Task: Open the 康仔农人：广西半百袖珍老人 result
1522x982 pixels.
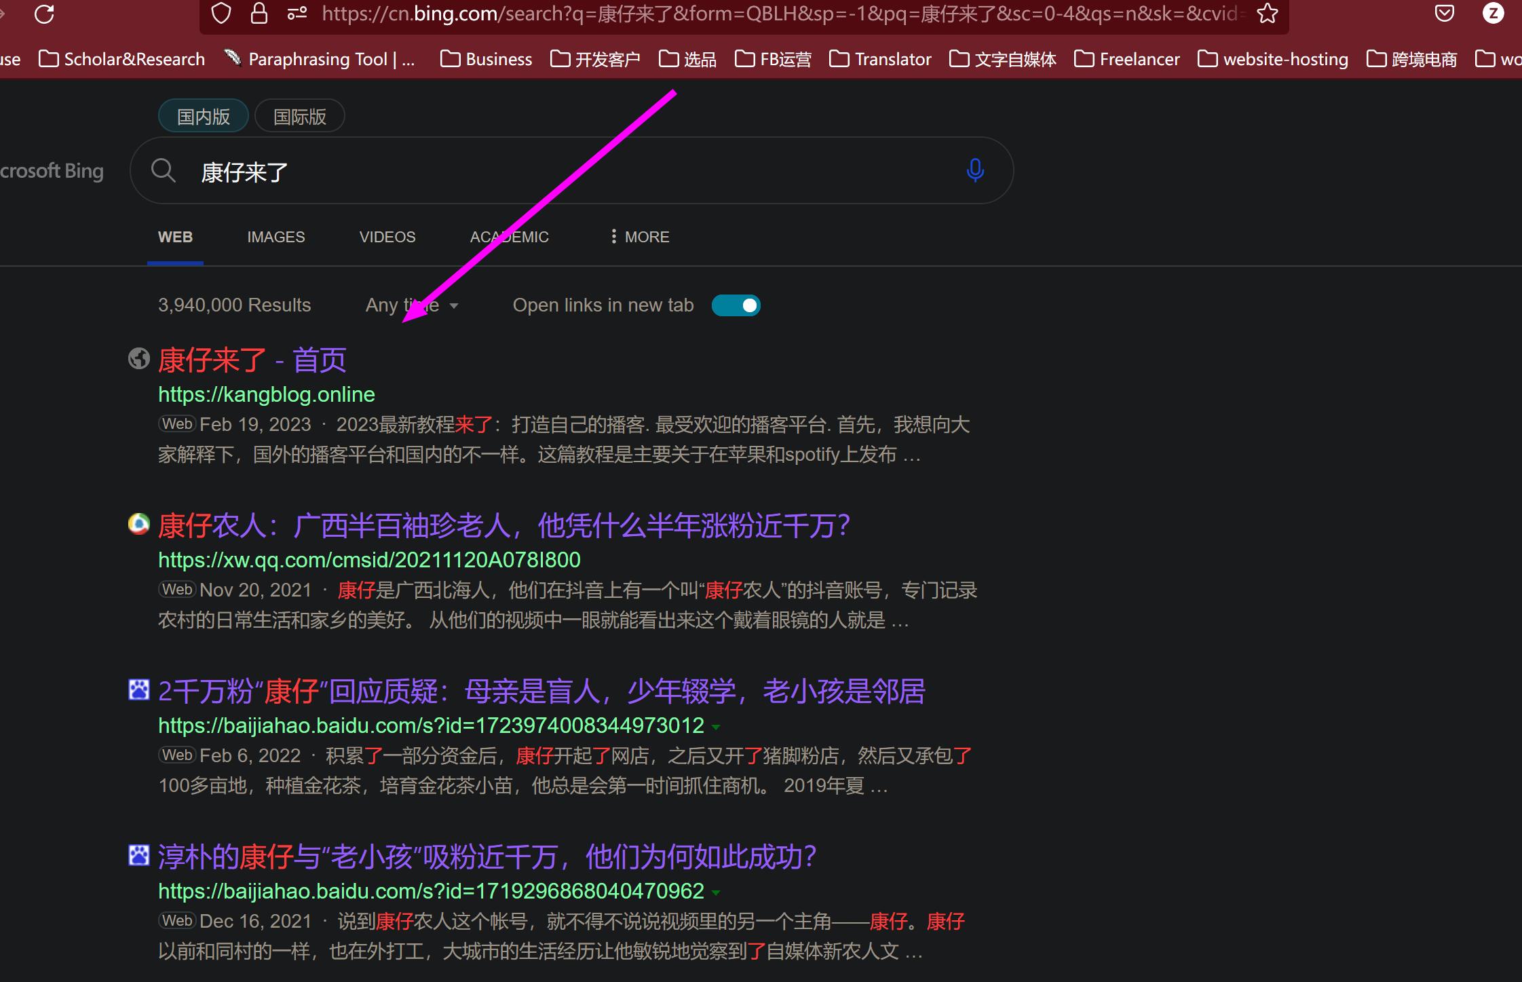Action: point(504,525)
